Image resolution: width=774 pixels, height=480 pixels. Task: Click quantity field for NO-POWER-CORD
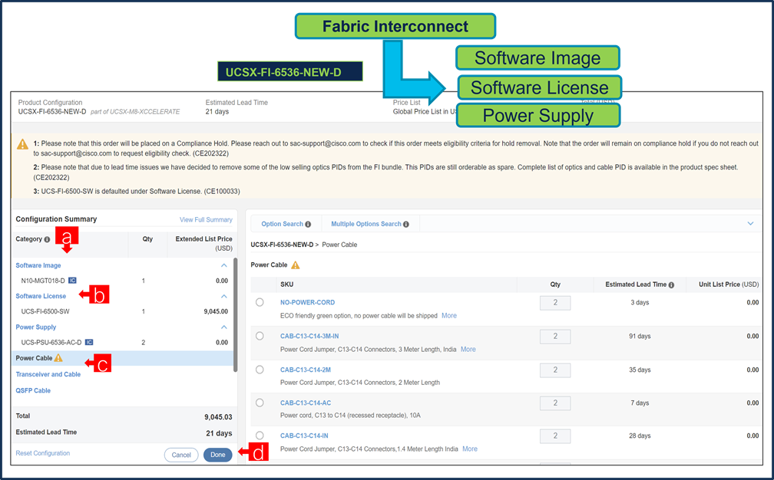tap(555, 303)
